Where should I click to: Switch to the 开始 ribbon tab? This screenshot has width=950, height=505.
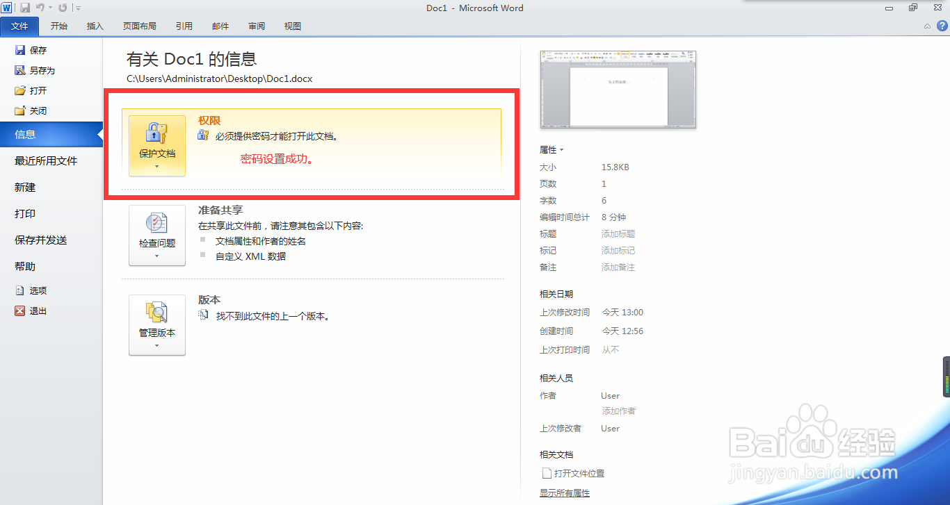pos(59,26)
